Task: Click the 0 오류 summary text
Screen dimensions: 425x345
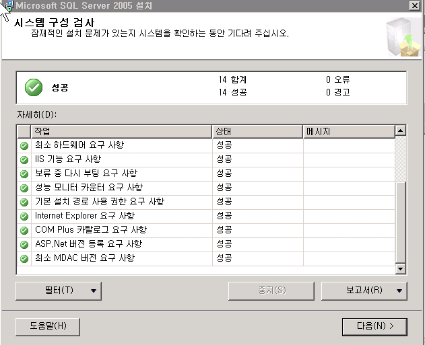Action: click(338, 79)
